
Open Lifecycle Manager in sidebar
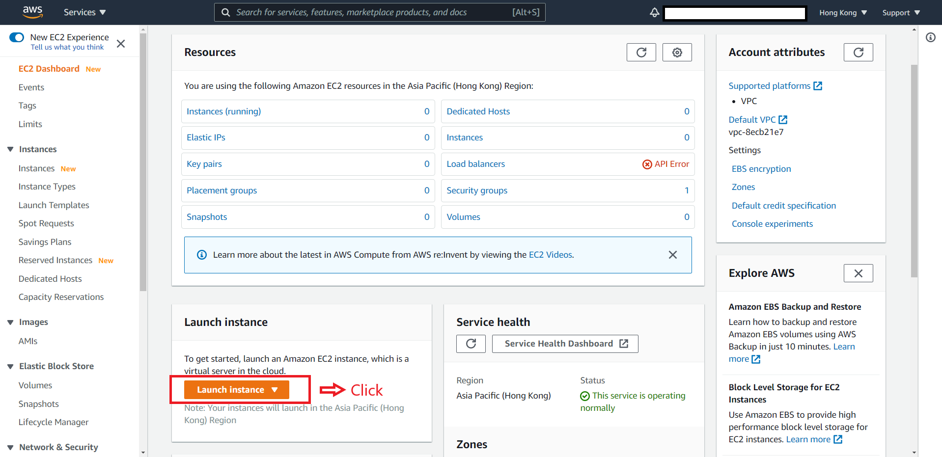point(54,422)
